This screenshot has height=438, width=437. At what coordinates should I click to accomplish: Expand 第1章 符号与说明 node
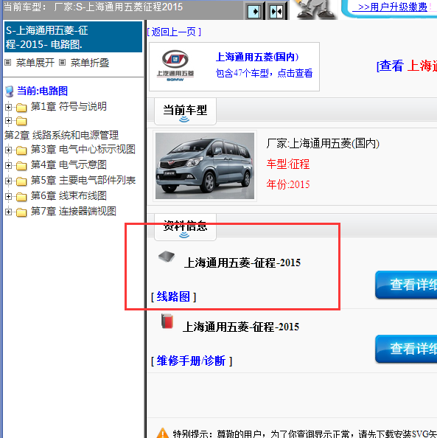8,107
